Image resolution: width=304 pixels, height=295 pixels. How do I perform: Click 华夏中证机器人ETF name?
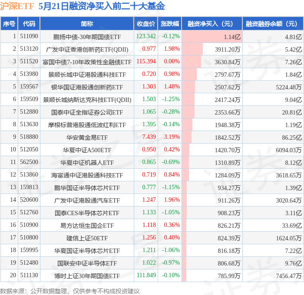click(x=87, y=163)
